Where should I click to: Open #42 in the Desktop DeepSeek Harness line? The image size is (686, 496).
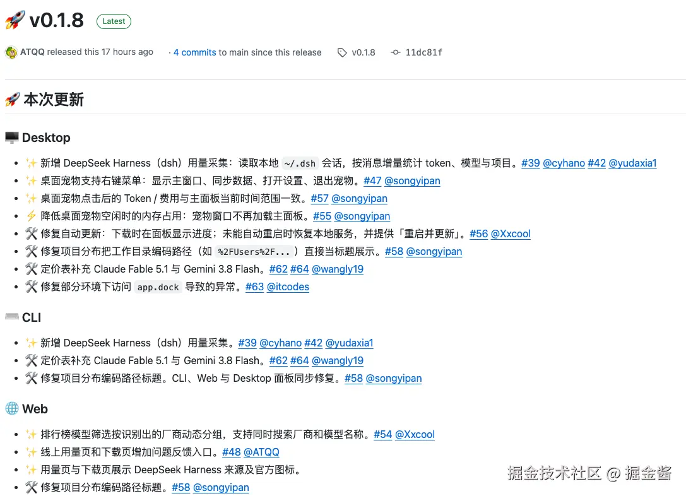pyautogui.click(x=597, y=163)
